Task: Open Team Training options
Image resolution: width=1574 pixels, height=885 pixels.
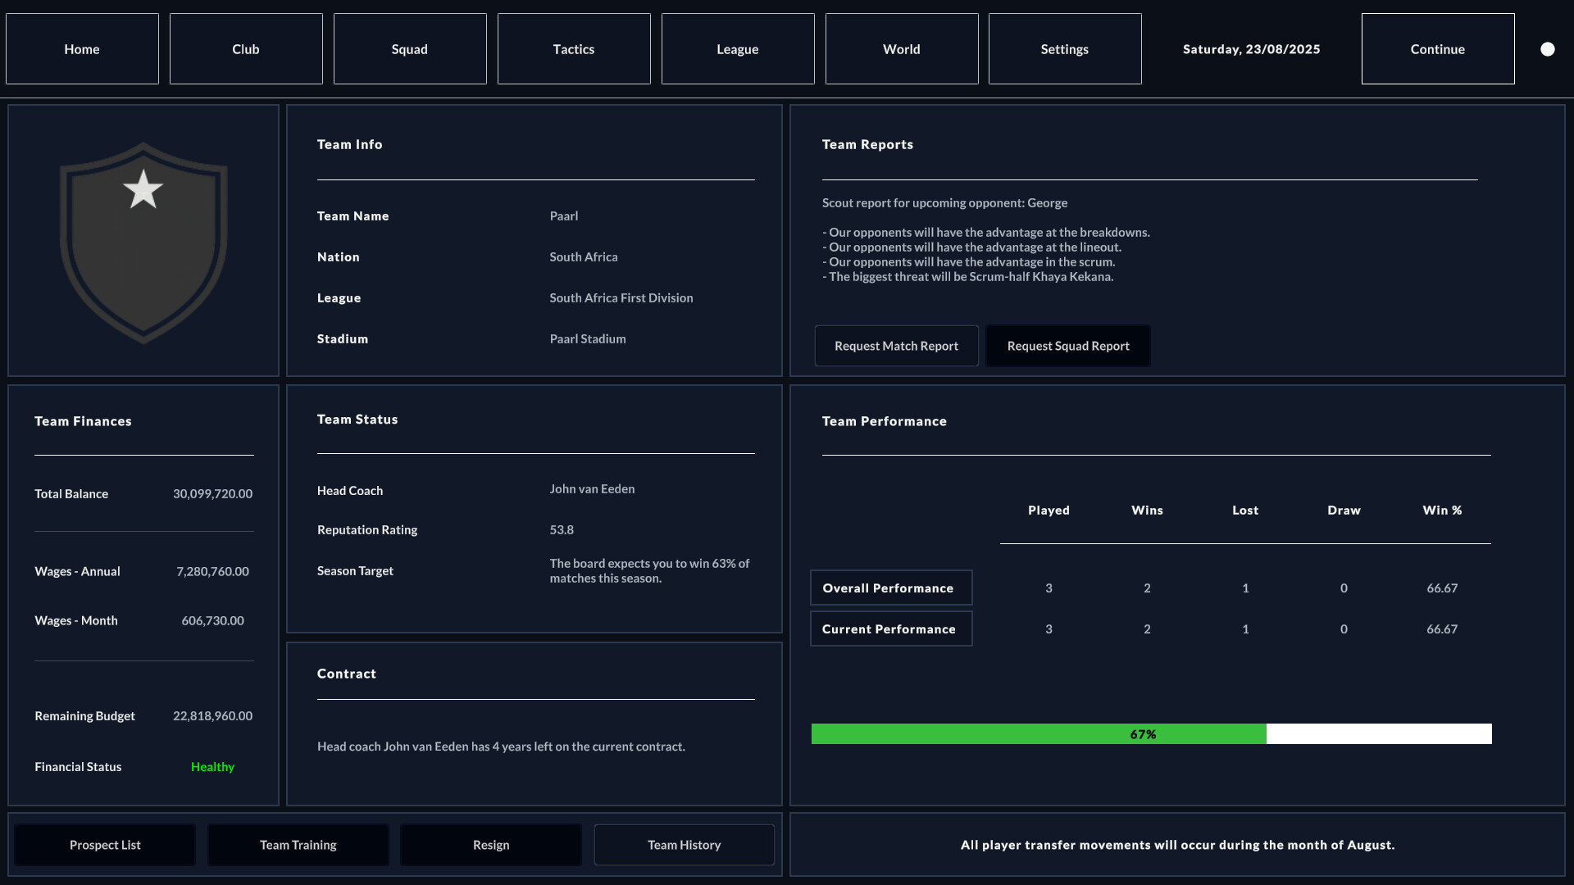Action: (298, 844)
